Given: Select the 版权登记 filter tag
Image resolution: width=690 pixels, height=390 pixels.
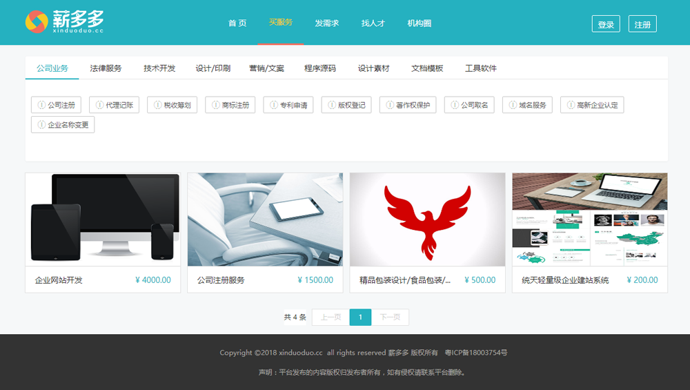Looking at the screenshot, I should (346, 105).
